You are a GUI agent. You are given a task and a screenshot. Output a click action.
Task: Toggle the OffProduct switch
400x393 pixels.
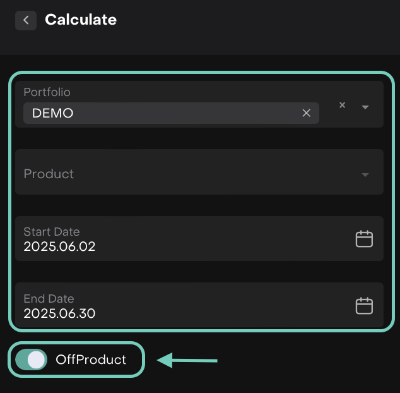click(32, 360)
